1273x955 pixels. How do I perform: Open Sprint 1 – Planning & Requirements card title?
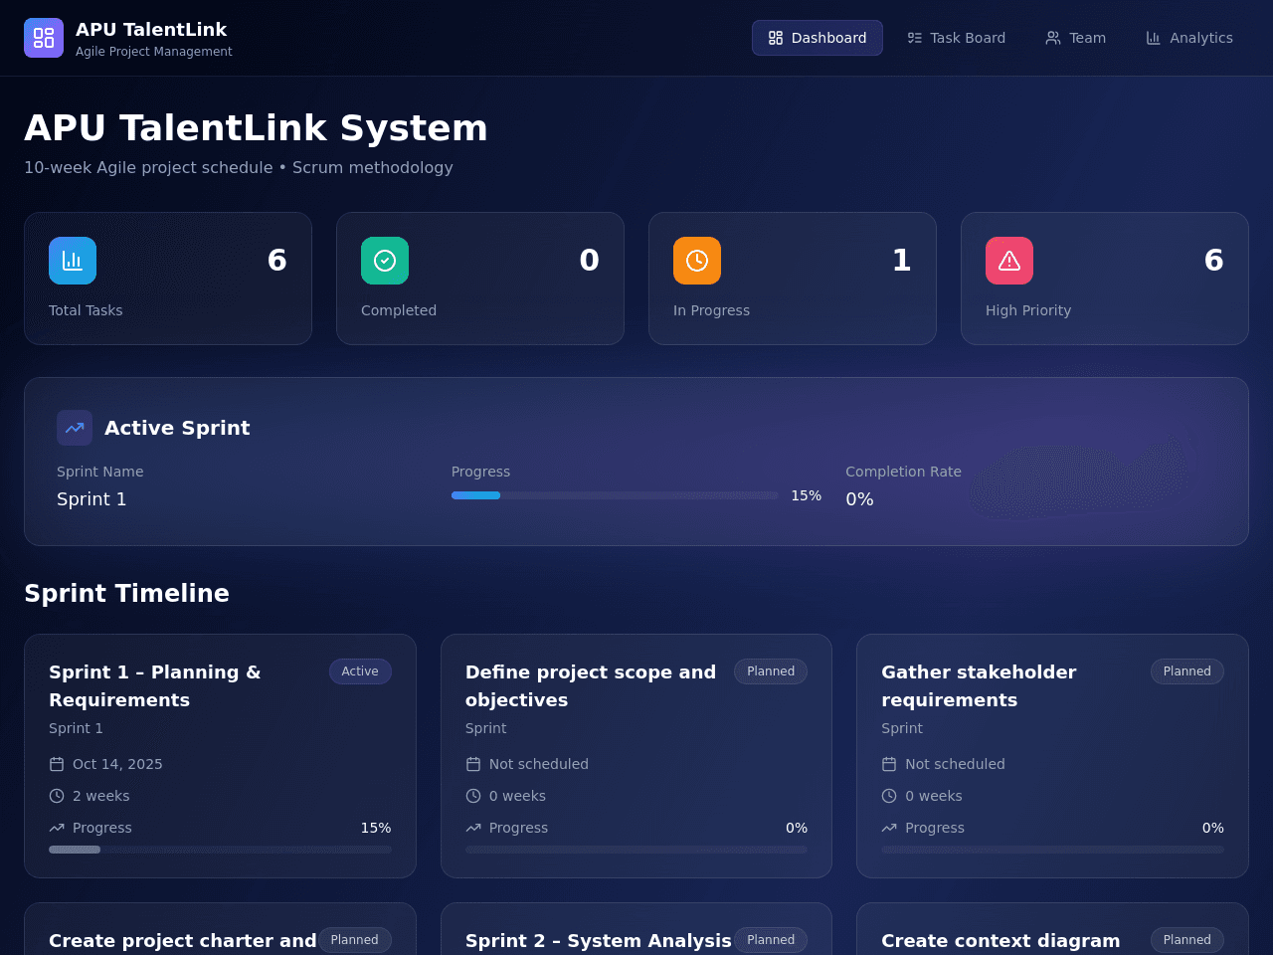click(155, 686)
